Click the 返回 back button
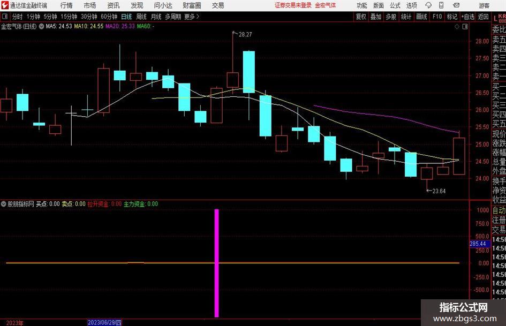506x326 pixels. click(483, 17)
